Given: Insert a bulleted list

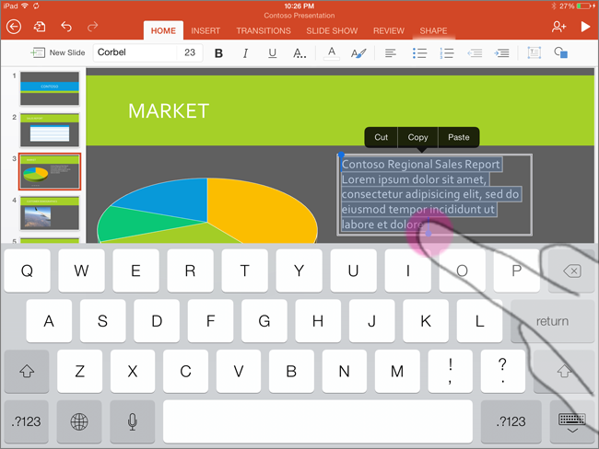Looking at the screenshot, I should (x=419, y=53).
